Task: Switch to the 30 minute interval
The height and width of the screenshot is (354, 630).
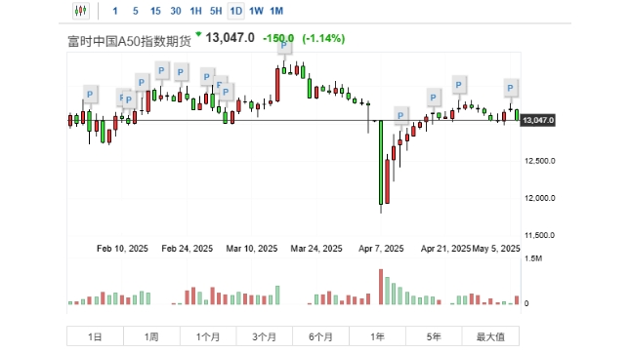Action: tap(176, 12)
